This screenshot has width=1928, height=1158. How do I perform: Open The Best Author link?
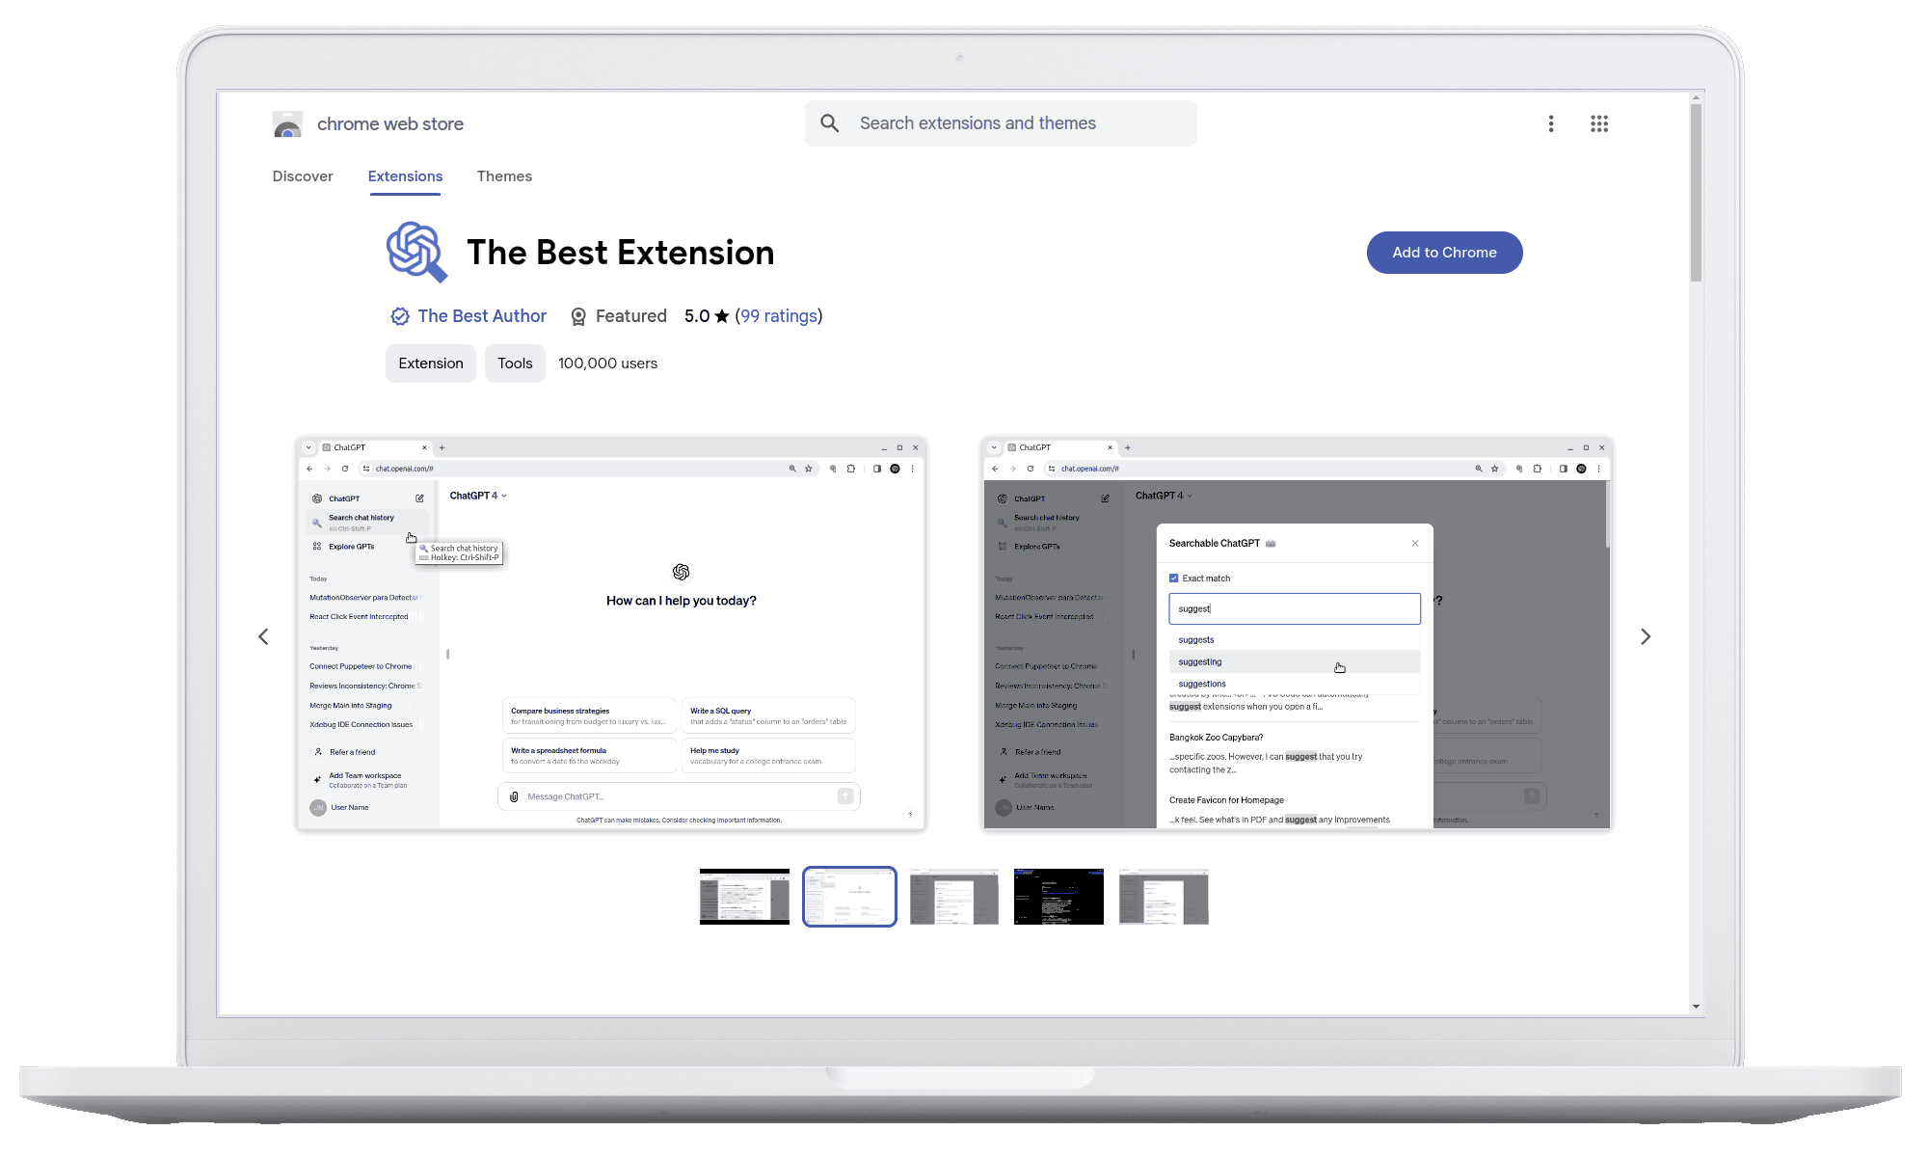click(x=482, y=316)
